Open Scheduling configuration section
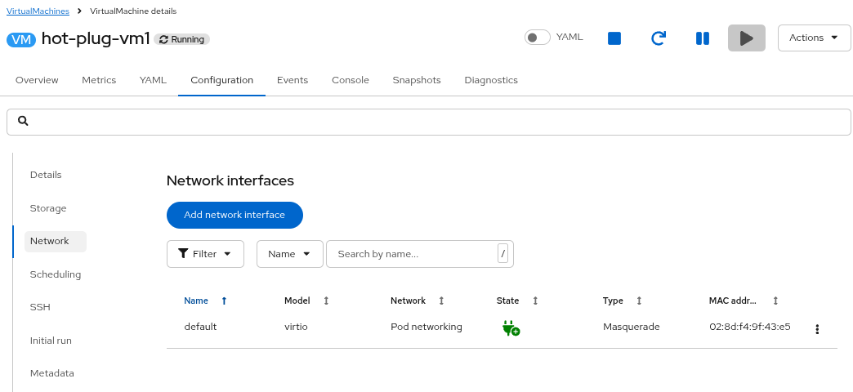The image size is (853, 392). [56, 274]
